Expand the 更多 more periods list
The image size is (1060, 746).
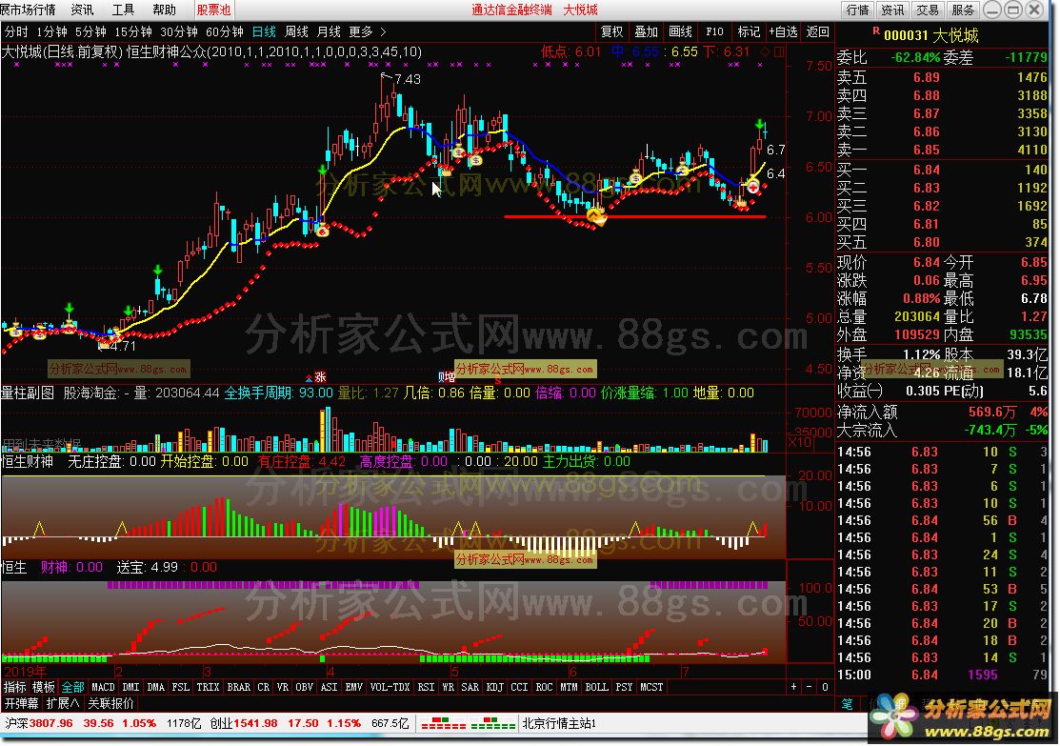point(367,31)
